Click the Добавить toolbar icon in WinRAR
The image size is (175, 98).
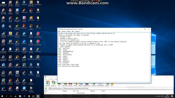coord(48,84)
